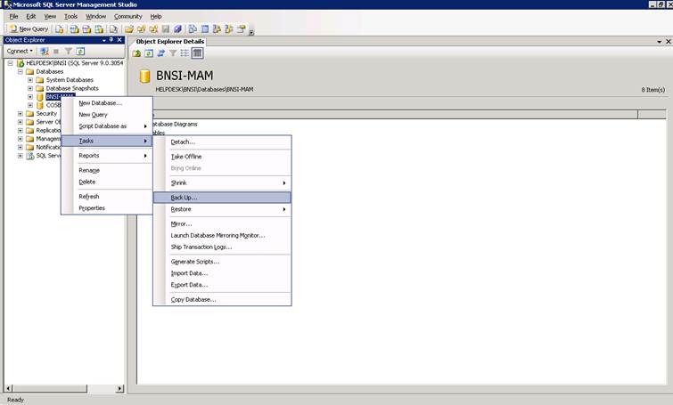Select the Report view icon in Details toolbar

click(x=197, y=53)
